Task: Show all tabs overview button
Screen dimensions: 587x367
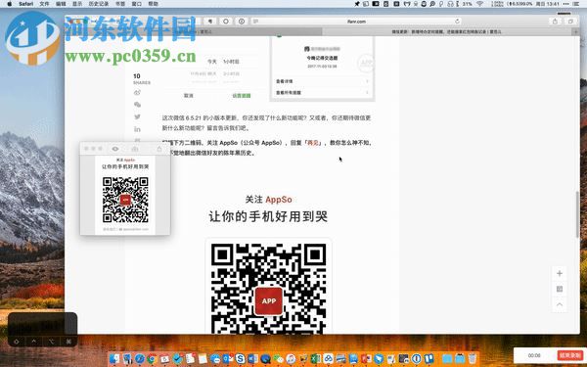Action: point(570,22)
